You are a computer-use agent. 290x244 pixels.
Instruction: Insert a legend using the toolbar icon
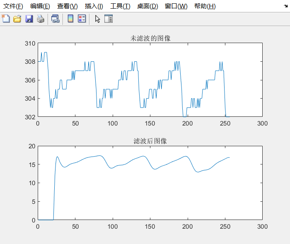[x=82, y=19]
